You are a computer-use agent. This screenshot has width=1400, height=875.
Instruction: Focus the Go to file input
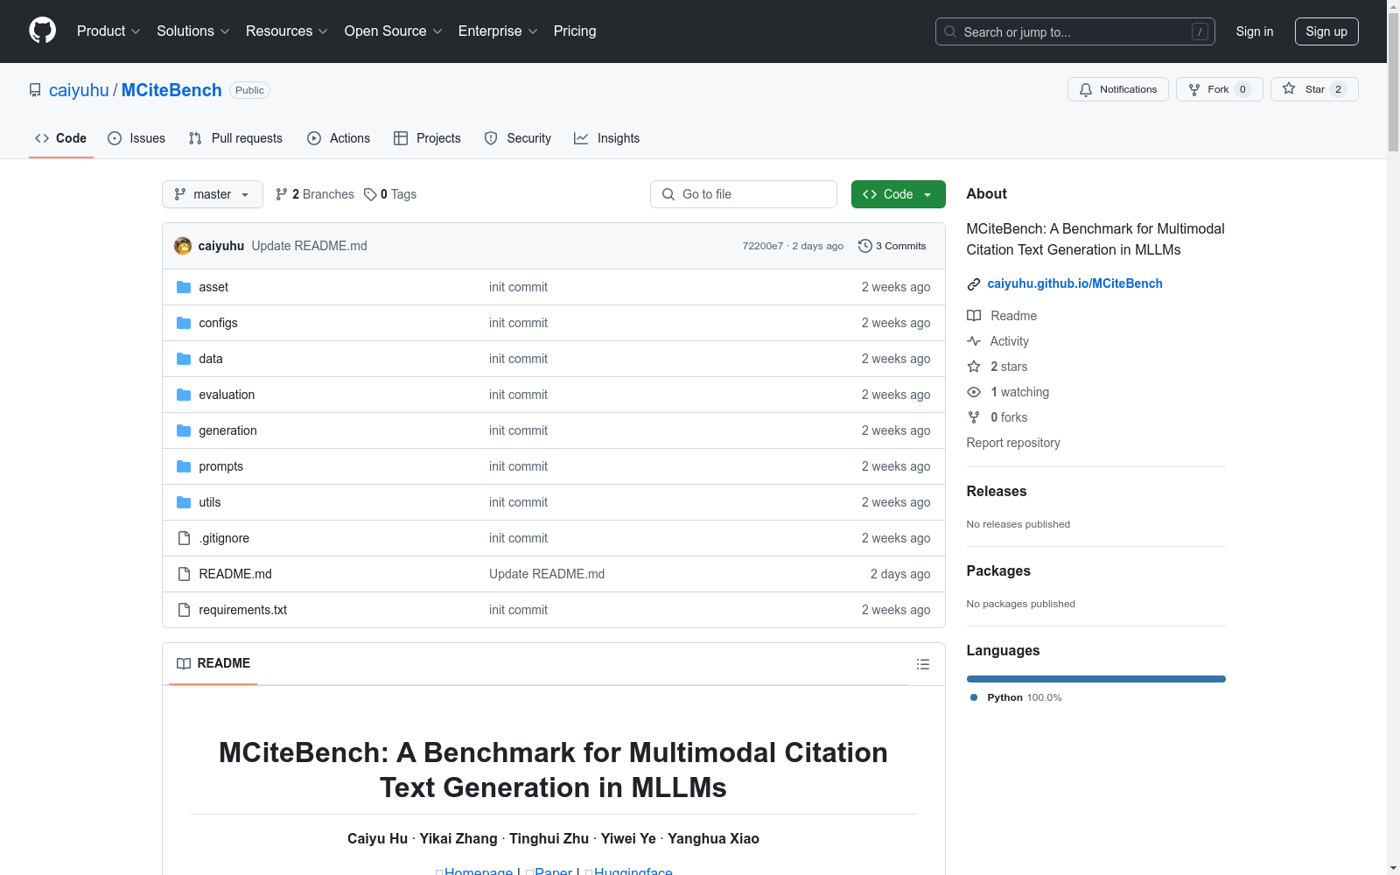tap(744, 194)
